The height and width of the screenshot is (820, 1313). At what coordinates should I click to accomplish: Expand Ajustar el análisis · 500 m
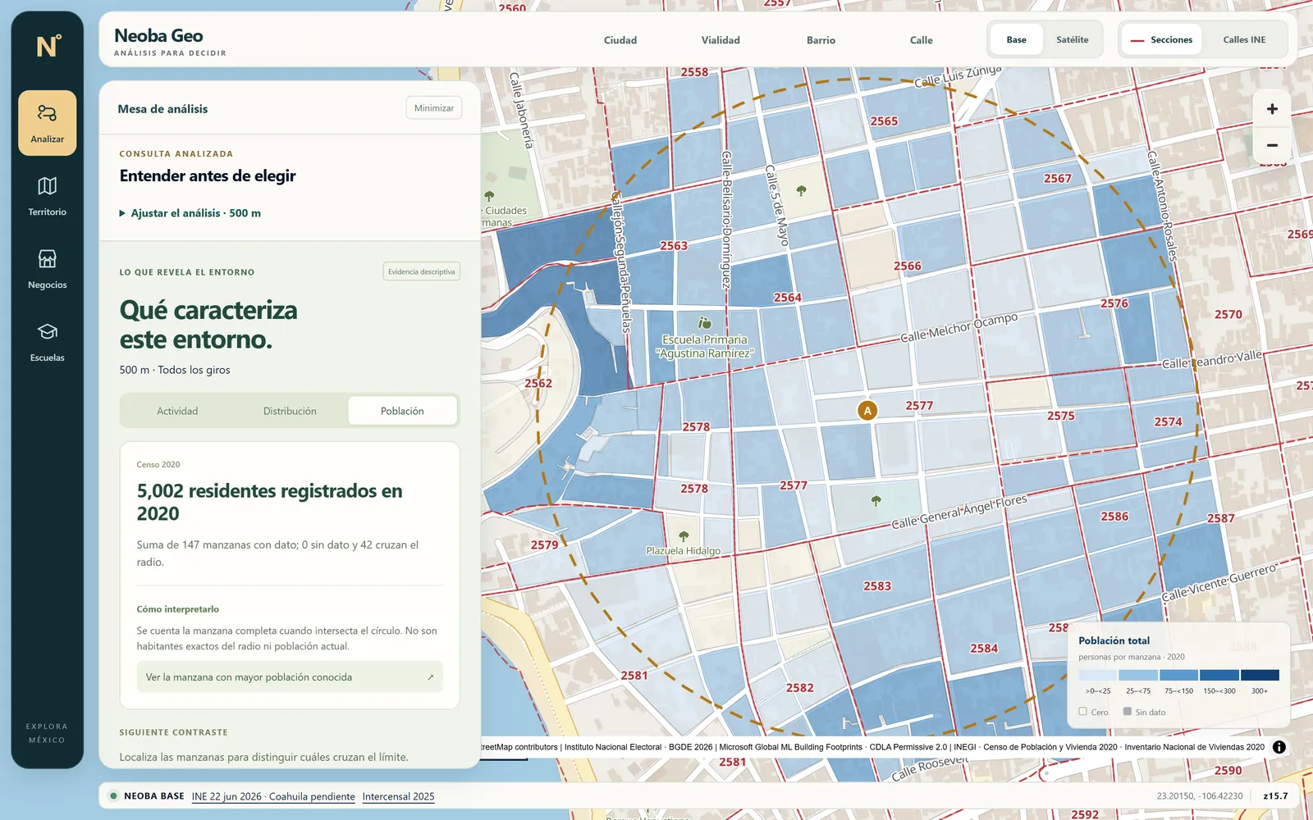(190, 213)
